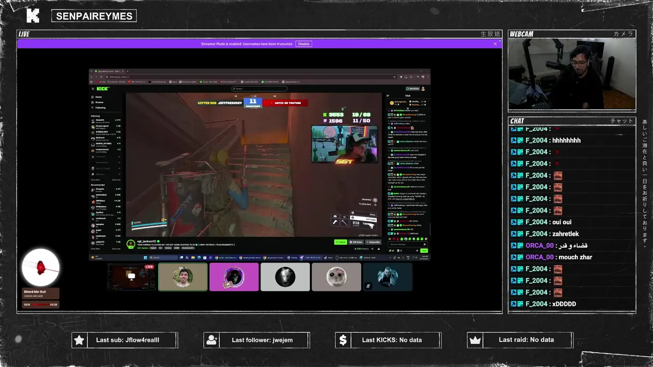Click browser back arrow
The height and width of the screenshot is (367, 653).
92,77
